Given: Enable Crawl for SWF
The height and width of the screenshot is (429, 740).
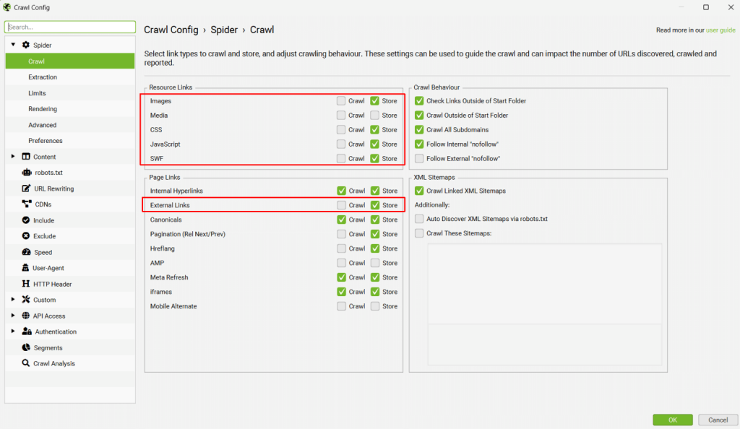Looking at the screenshot, I should 341,158.
